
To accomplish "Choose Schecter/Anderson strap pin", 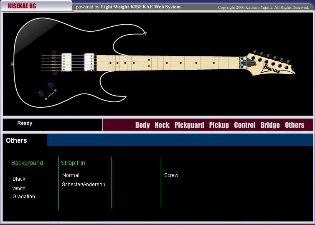I will pos(84,185).
